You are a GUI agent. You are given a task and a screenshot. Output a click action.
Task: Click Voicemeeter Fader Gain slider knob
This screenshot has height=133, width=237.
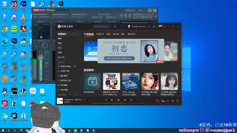[x=41, y=58]
